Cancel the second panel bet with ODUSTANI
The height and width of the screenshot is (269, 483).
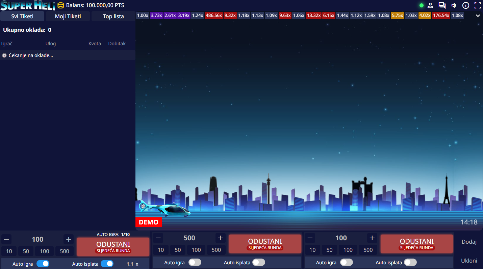click(x=265, y=244)
